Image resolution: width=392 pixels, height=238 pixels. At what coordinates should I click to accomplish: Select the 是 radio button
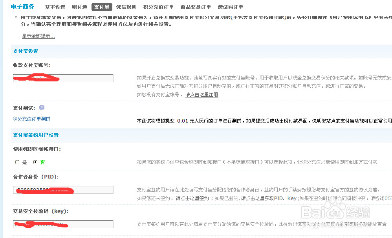pyautogui.click(x=17, y=162)
